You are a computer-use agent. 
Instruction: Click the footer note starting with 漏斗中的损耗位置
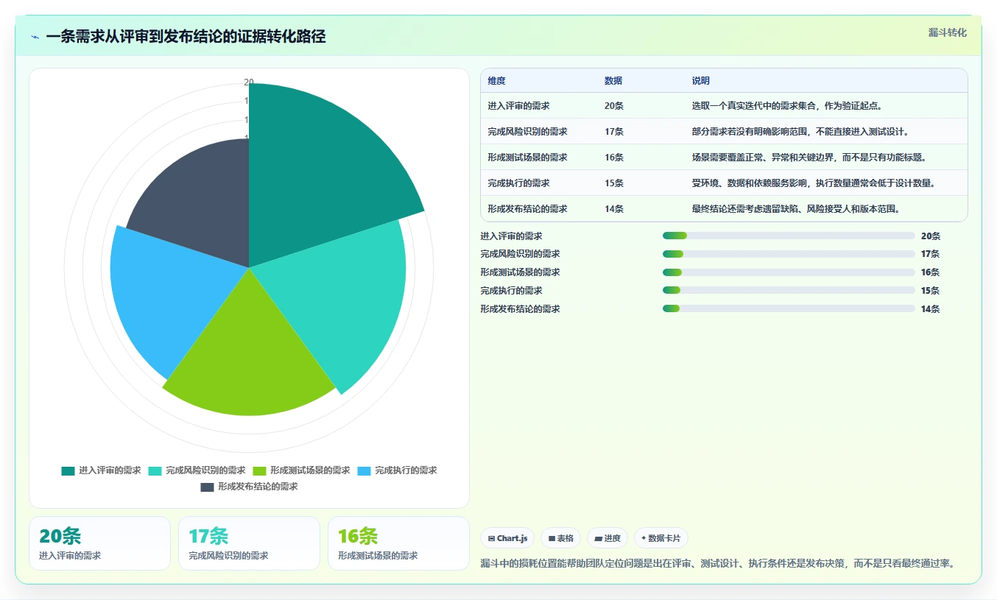[719, 564]
